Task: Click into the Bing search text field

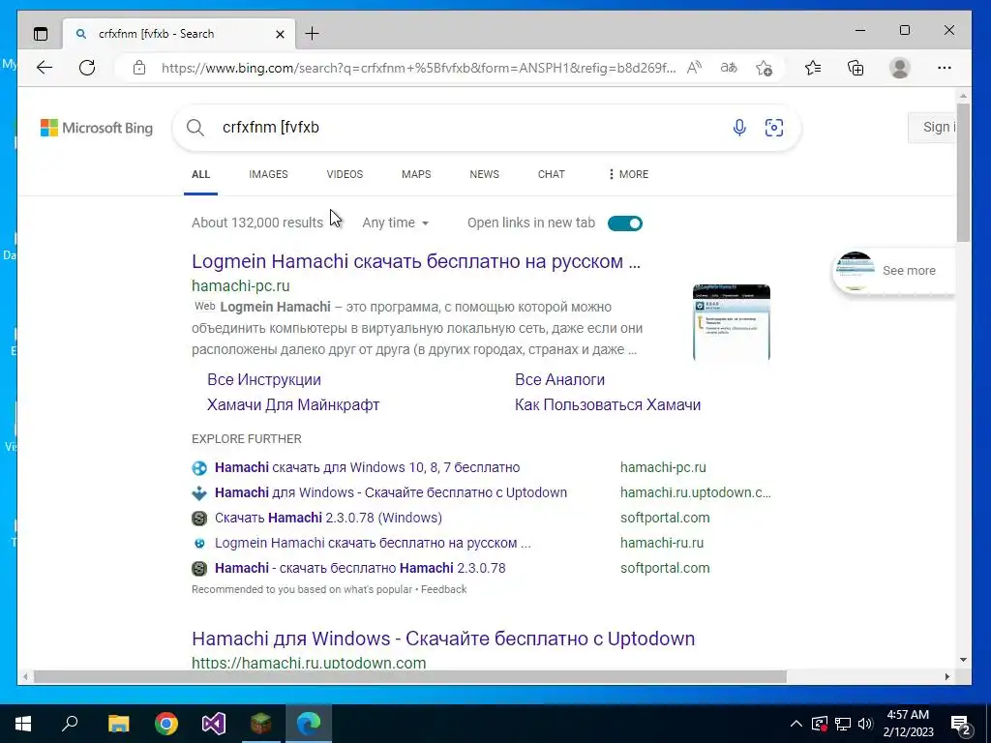Action: [467, 128]
